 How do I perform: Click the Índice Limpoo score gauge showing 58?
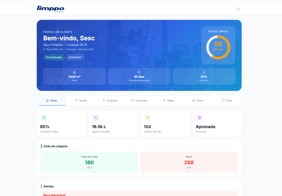(218, 47)
